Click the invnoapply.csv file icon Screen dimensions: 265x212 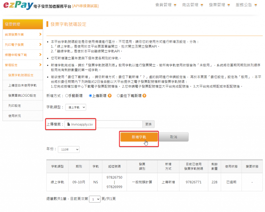(x=69, y=124)
